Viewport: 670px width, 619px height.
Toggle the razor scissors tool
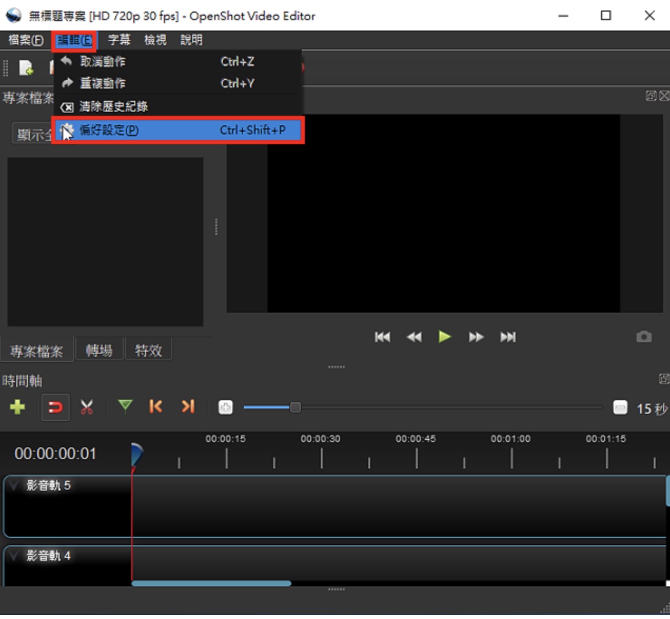point(87,407)
